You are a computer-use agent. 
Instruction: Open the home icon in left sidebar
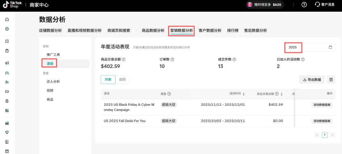pos(7,20)
